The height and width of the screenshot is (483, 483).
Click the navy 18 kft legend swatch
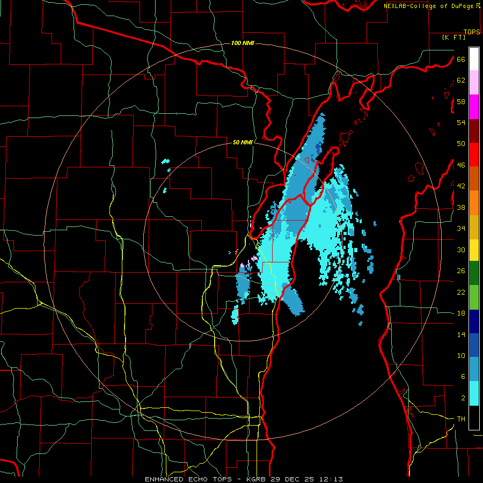(474, 321)
